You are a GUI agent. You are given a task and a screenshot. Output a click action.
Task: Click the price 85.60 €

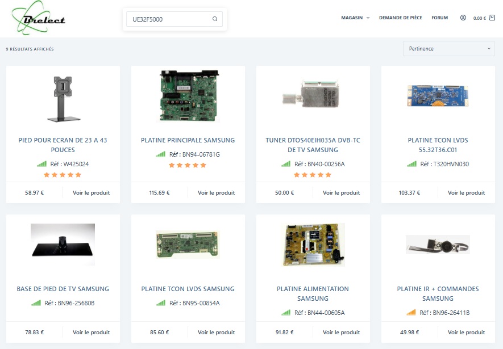pos(160,333)
